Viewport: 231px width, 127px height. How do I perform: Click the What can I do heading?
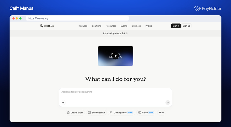click(115, 79)
